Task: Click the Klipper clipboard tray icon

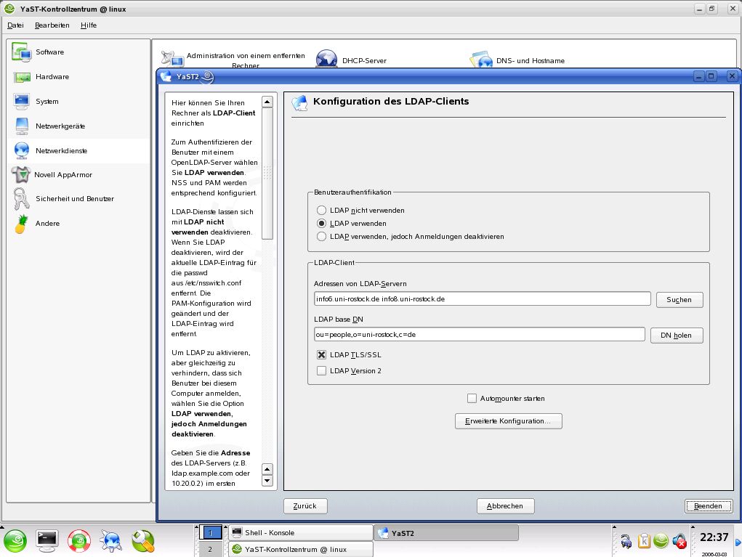Action: (x=644, y=540)
